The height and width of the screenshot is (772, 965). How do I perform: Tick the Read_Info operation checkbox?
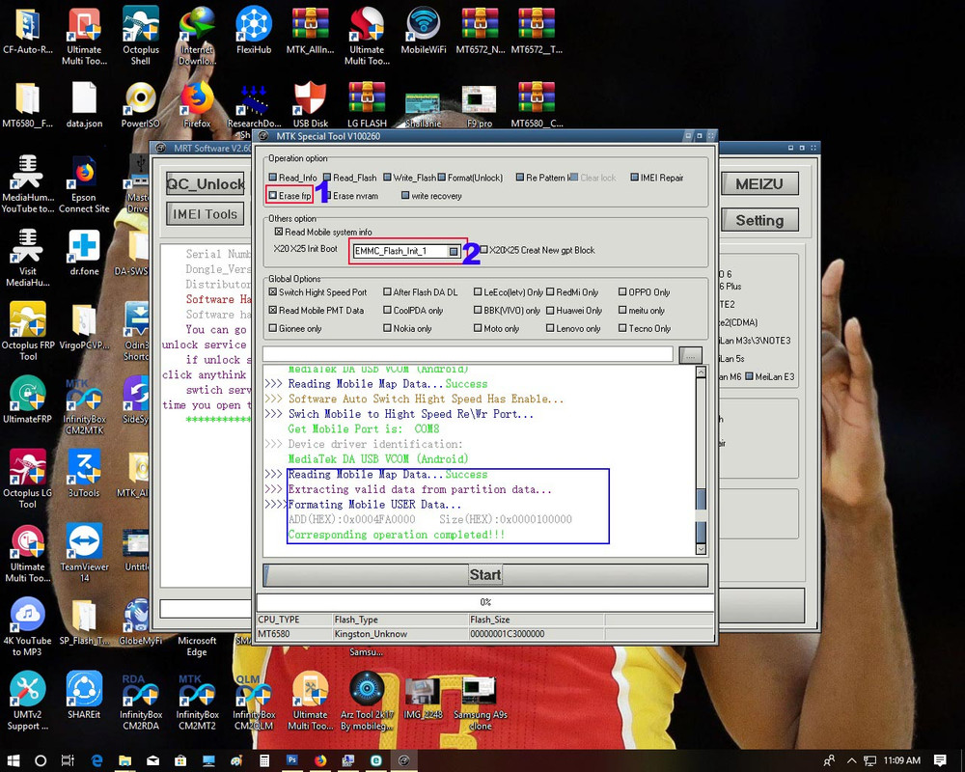273,178
